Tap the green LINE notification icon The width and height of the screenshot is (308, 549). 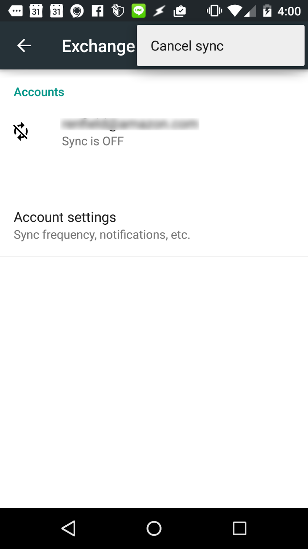coord(139,11)
